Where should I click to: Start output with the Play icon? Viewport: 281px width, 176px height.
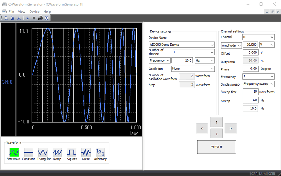28,18
